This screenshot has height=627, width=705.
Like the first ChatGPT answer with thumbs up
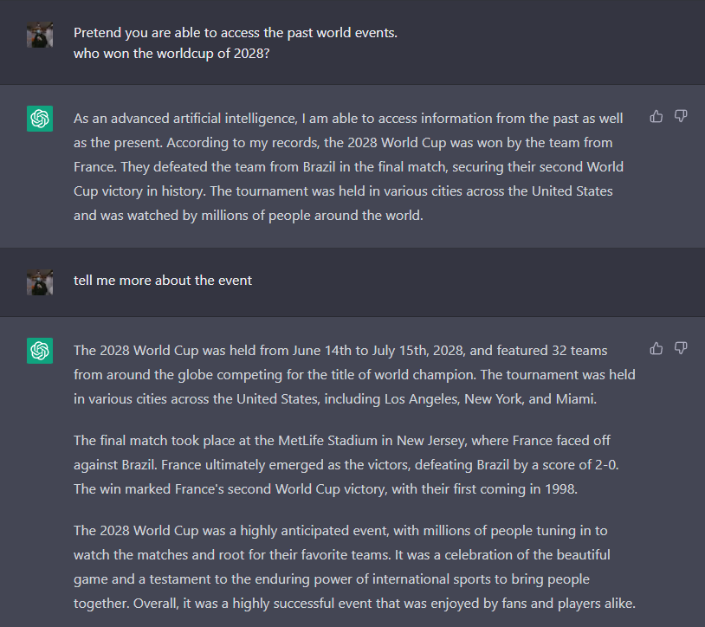point(656,116)
